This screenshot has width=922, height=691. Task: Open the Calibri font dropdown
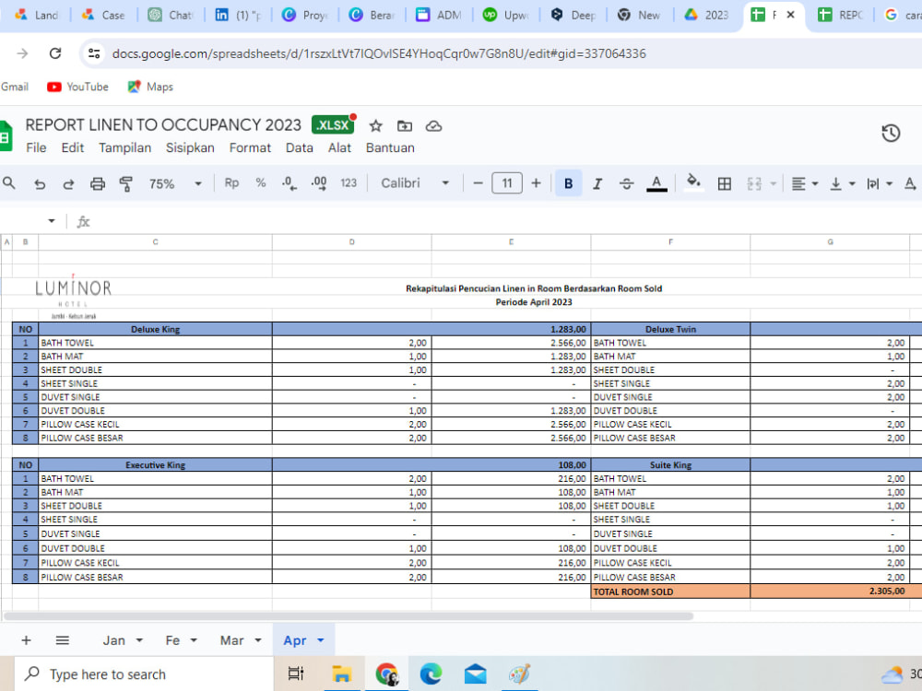(415, 183)
